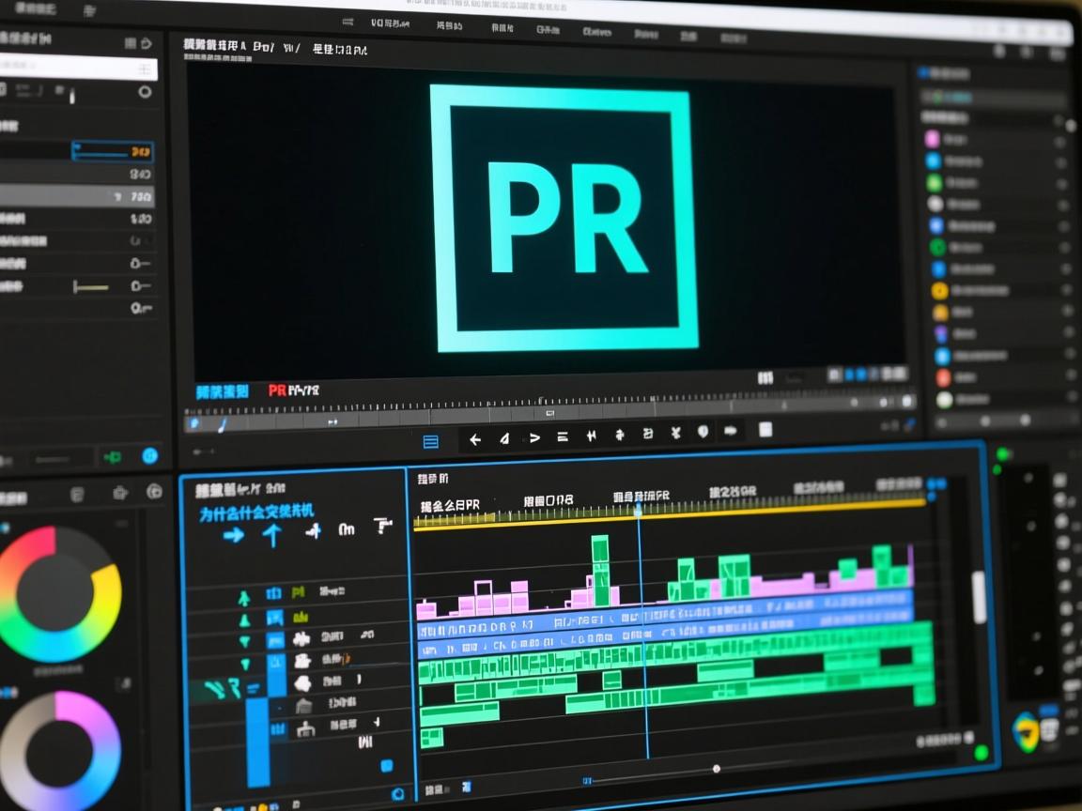Click the blue right-arrow tool in the timeline panel
Viewport: 1082px width, 811px height.
233,535
